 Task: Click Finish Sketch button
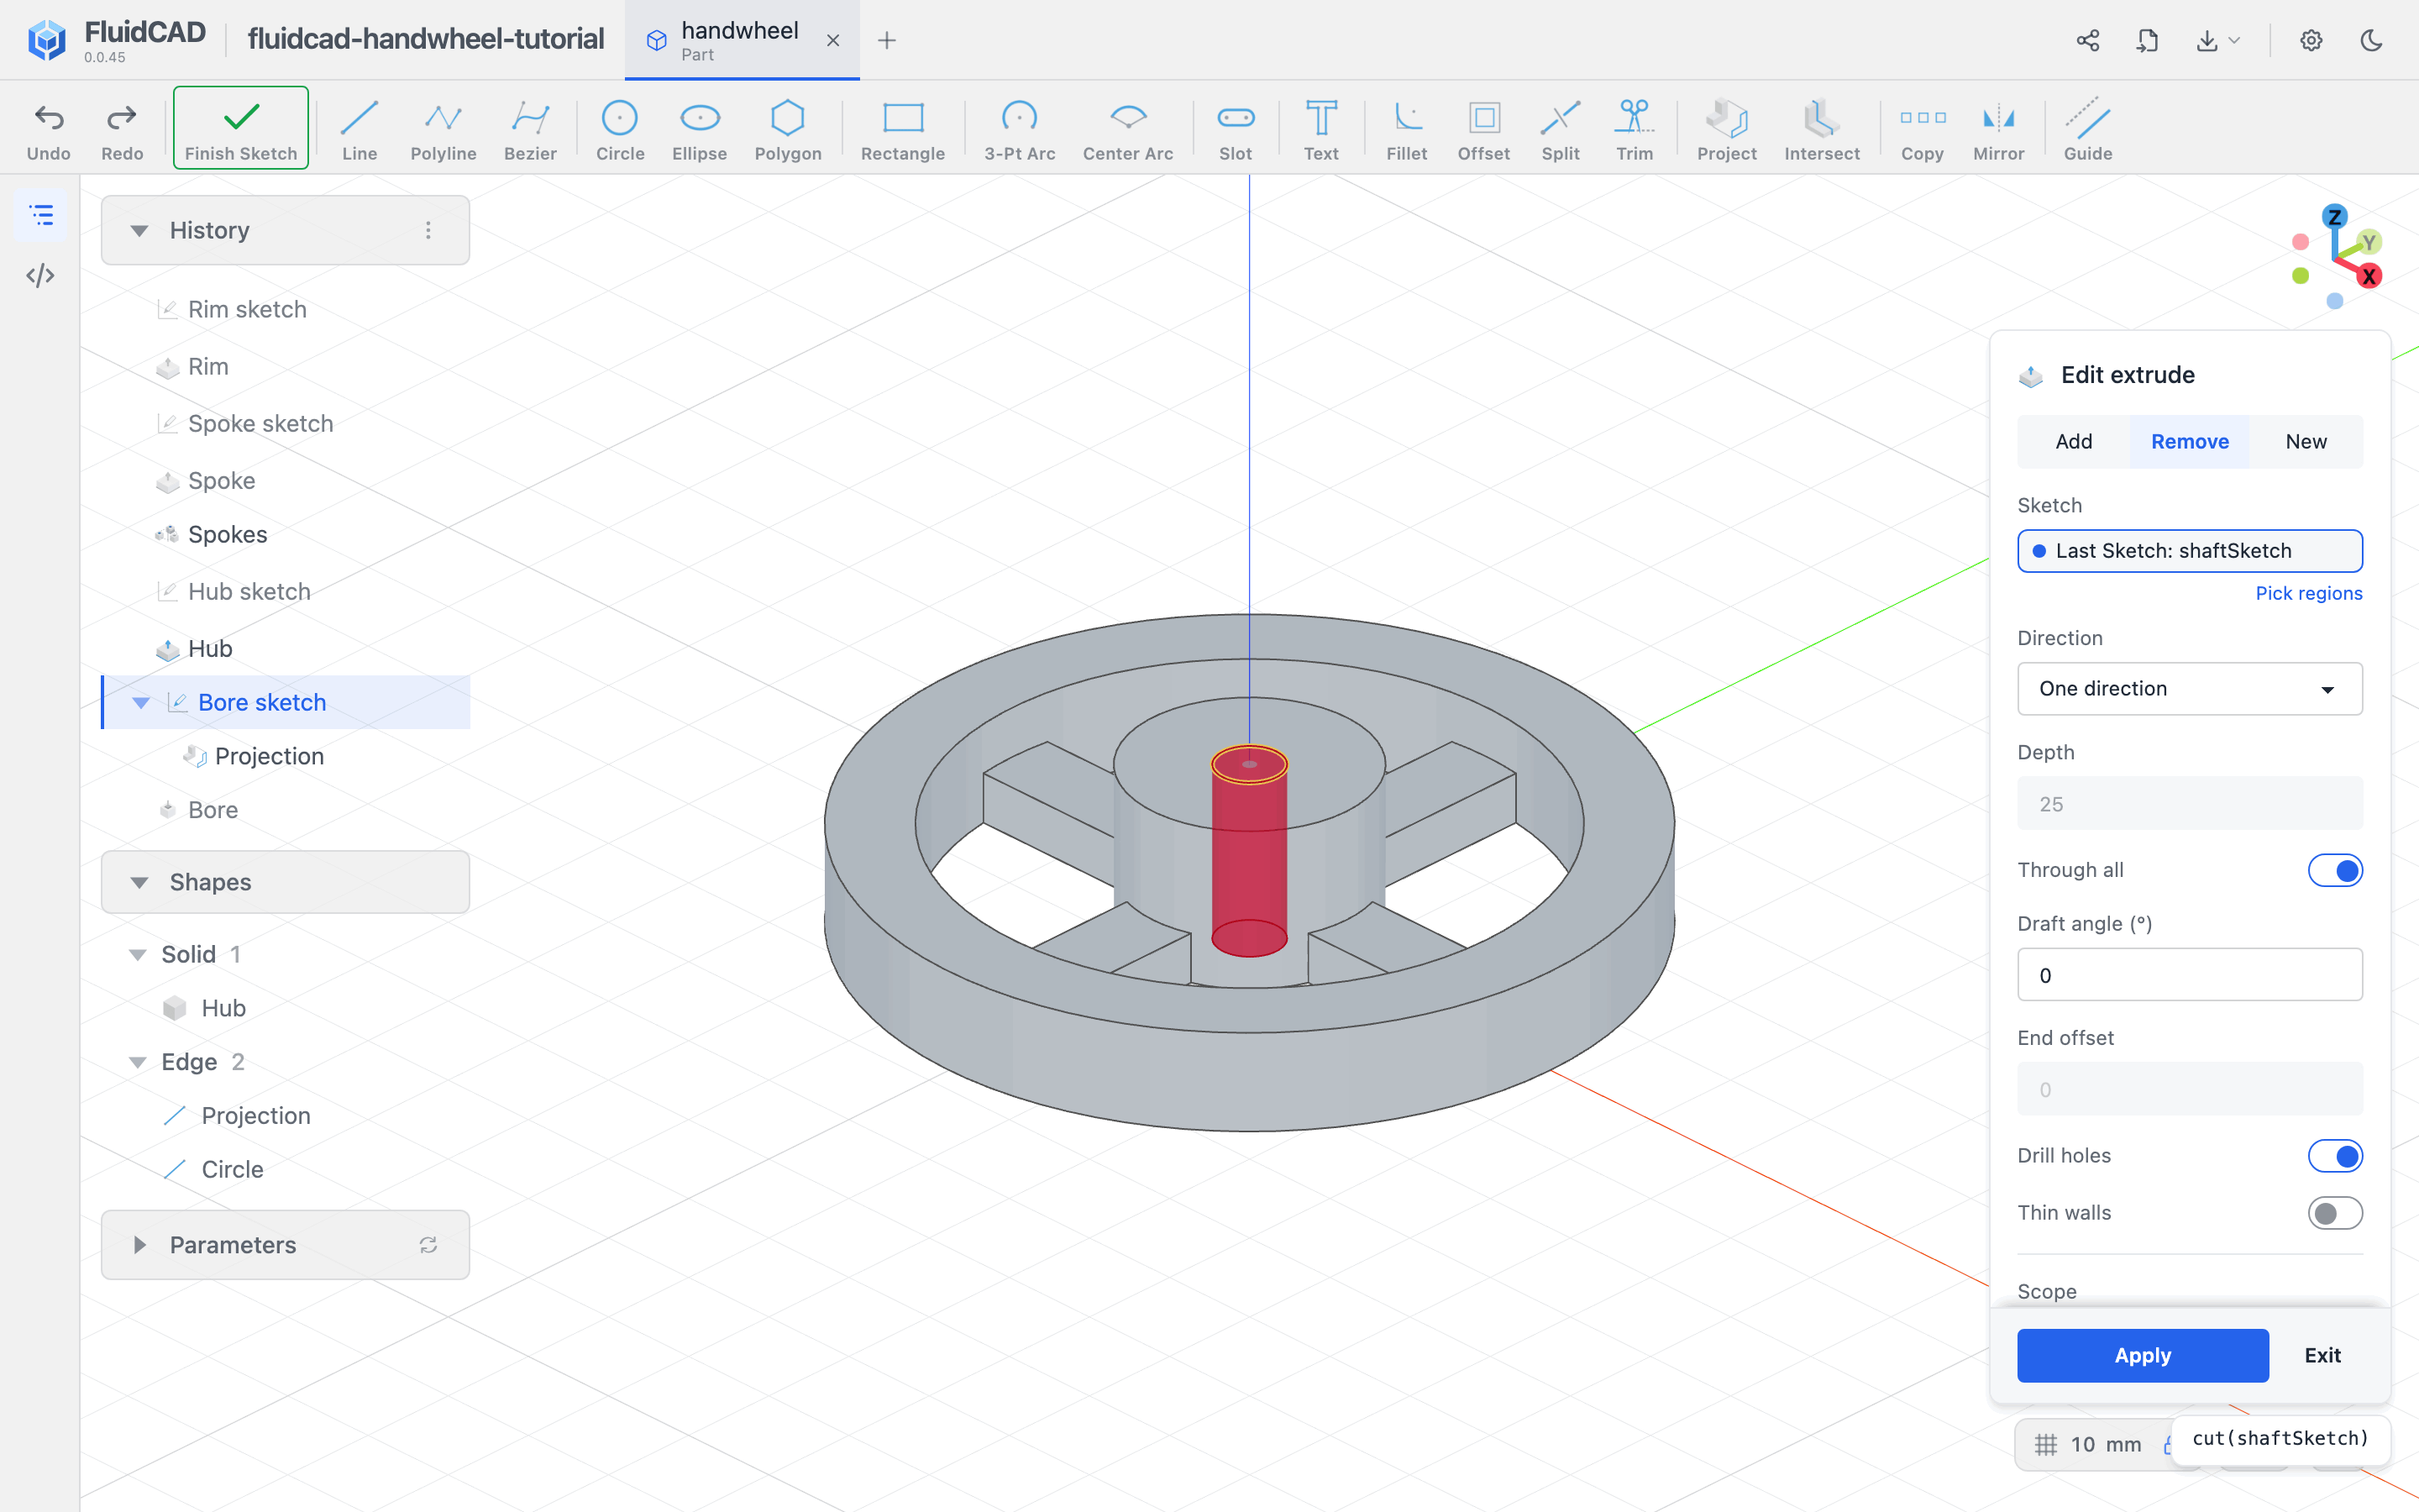241,128
